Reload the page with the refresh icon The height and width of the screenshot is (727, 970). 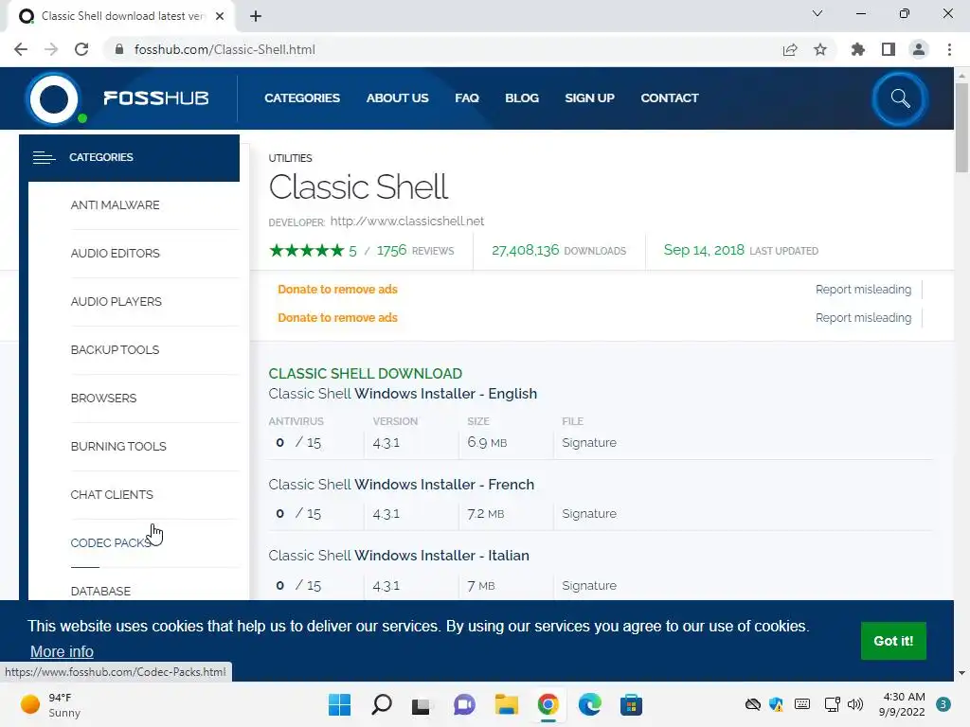coord(81,49)
